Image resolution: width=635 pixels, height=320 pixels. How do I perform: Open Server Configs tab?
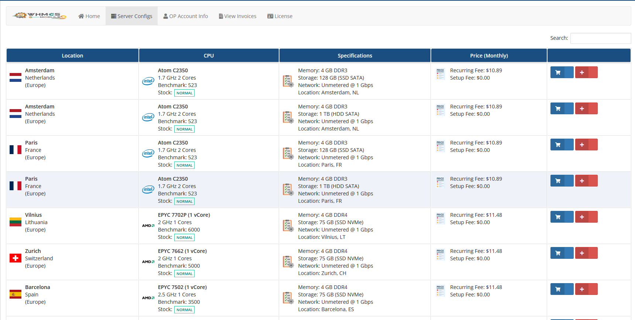(131, 16)
